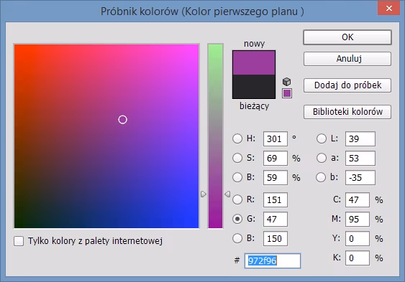The image size is (405, 282).
Task: Click the small web-safe purple swatch
Action: [x=287, y=93]
